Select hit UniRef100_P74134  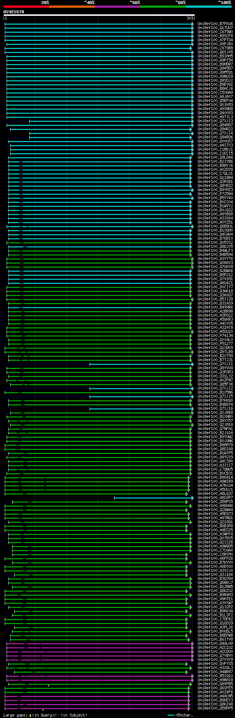point(215,335)
